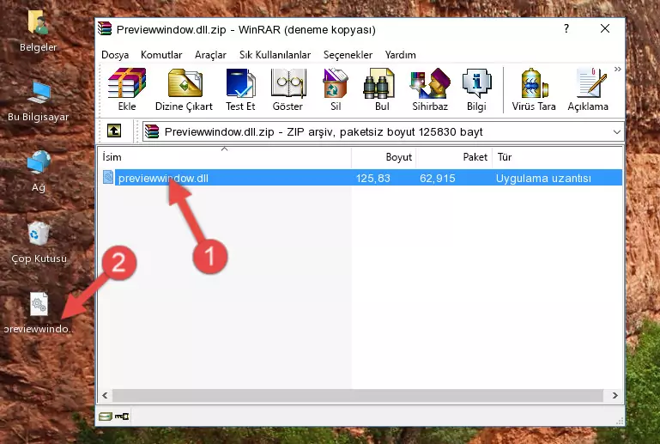The width and height of the screenshot is (660, 444).
Task: Sort files by Boyut column
Action: 384,157
